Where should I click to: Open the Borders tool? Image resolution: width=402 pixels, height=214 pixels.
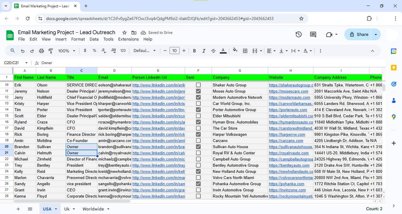point(245,51)
